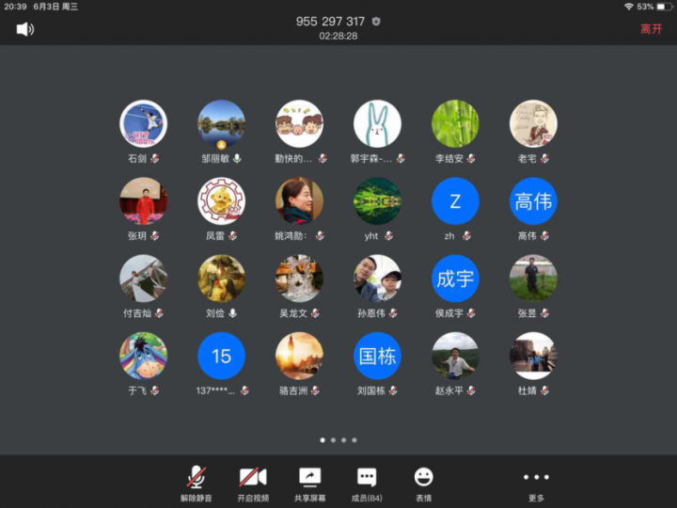Select 石剑's participant avatar
Image resolution: width=677 pixels, height=508 pixels.
143,124
